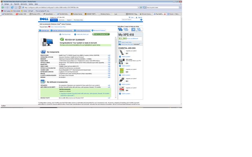Open the Fil menu
Screen dimensions: 252x157
[2, 4]
